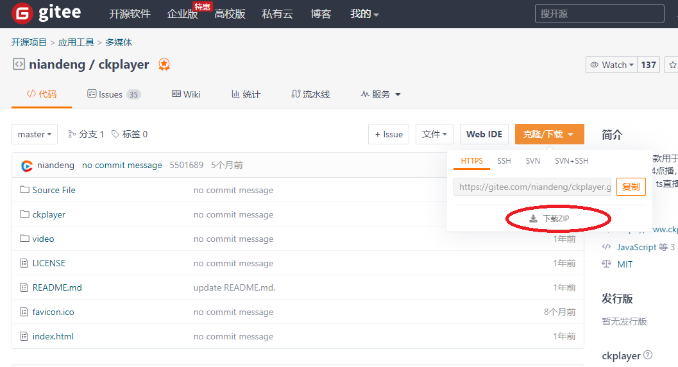Switch to the Issues tab

coord(114,94)
